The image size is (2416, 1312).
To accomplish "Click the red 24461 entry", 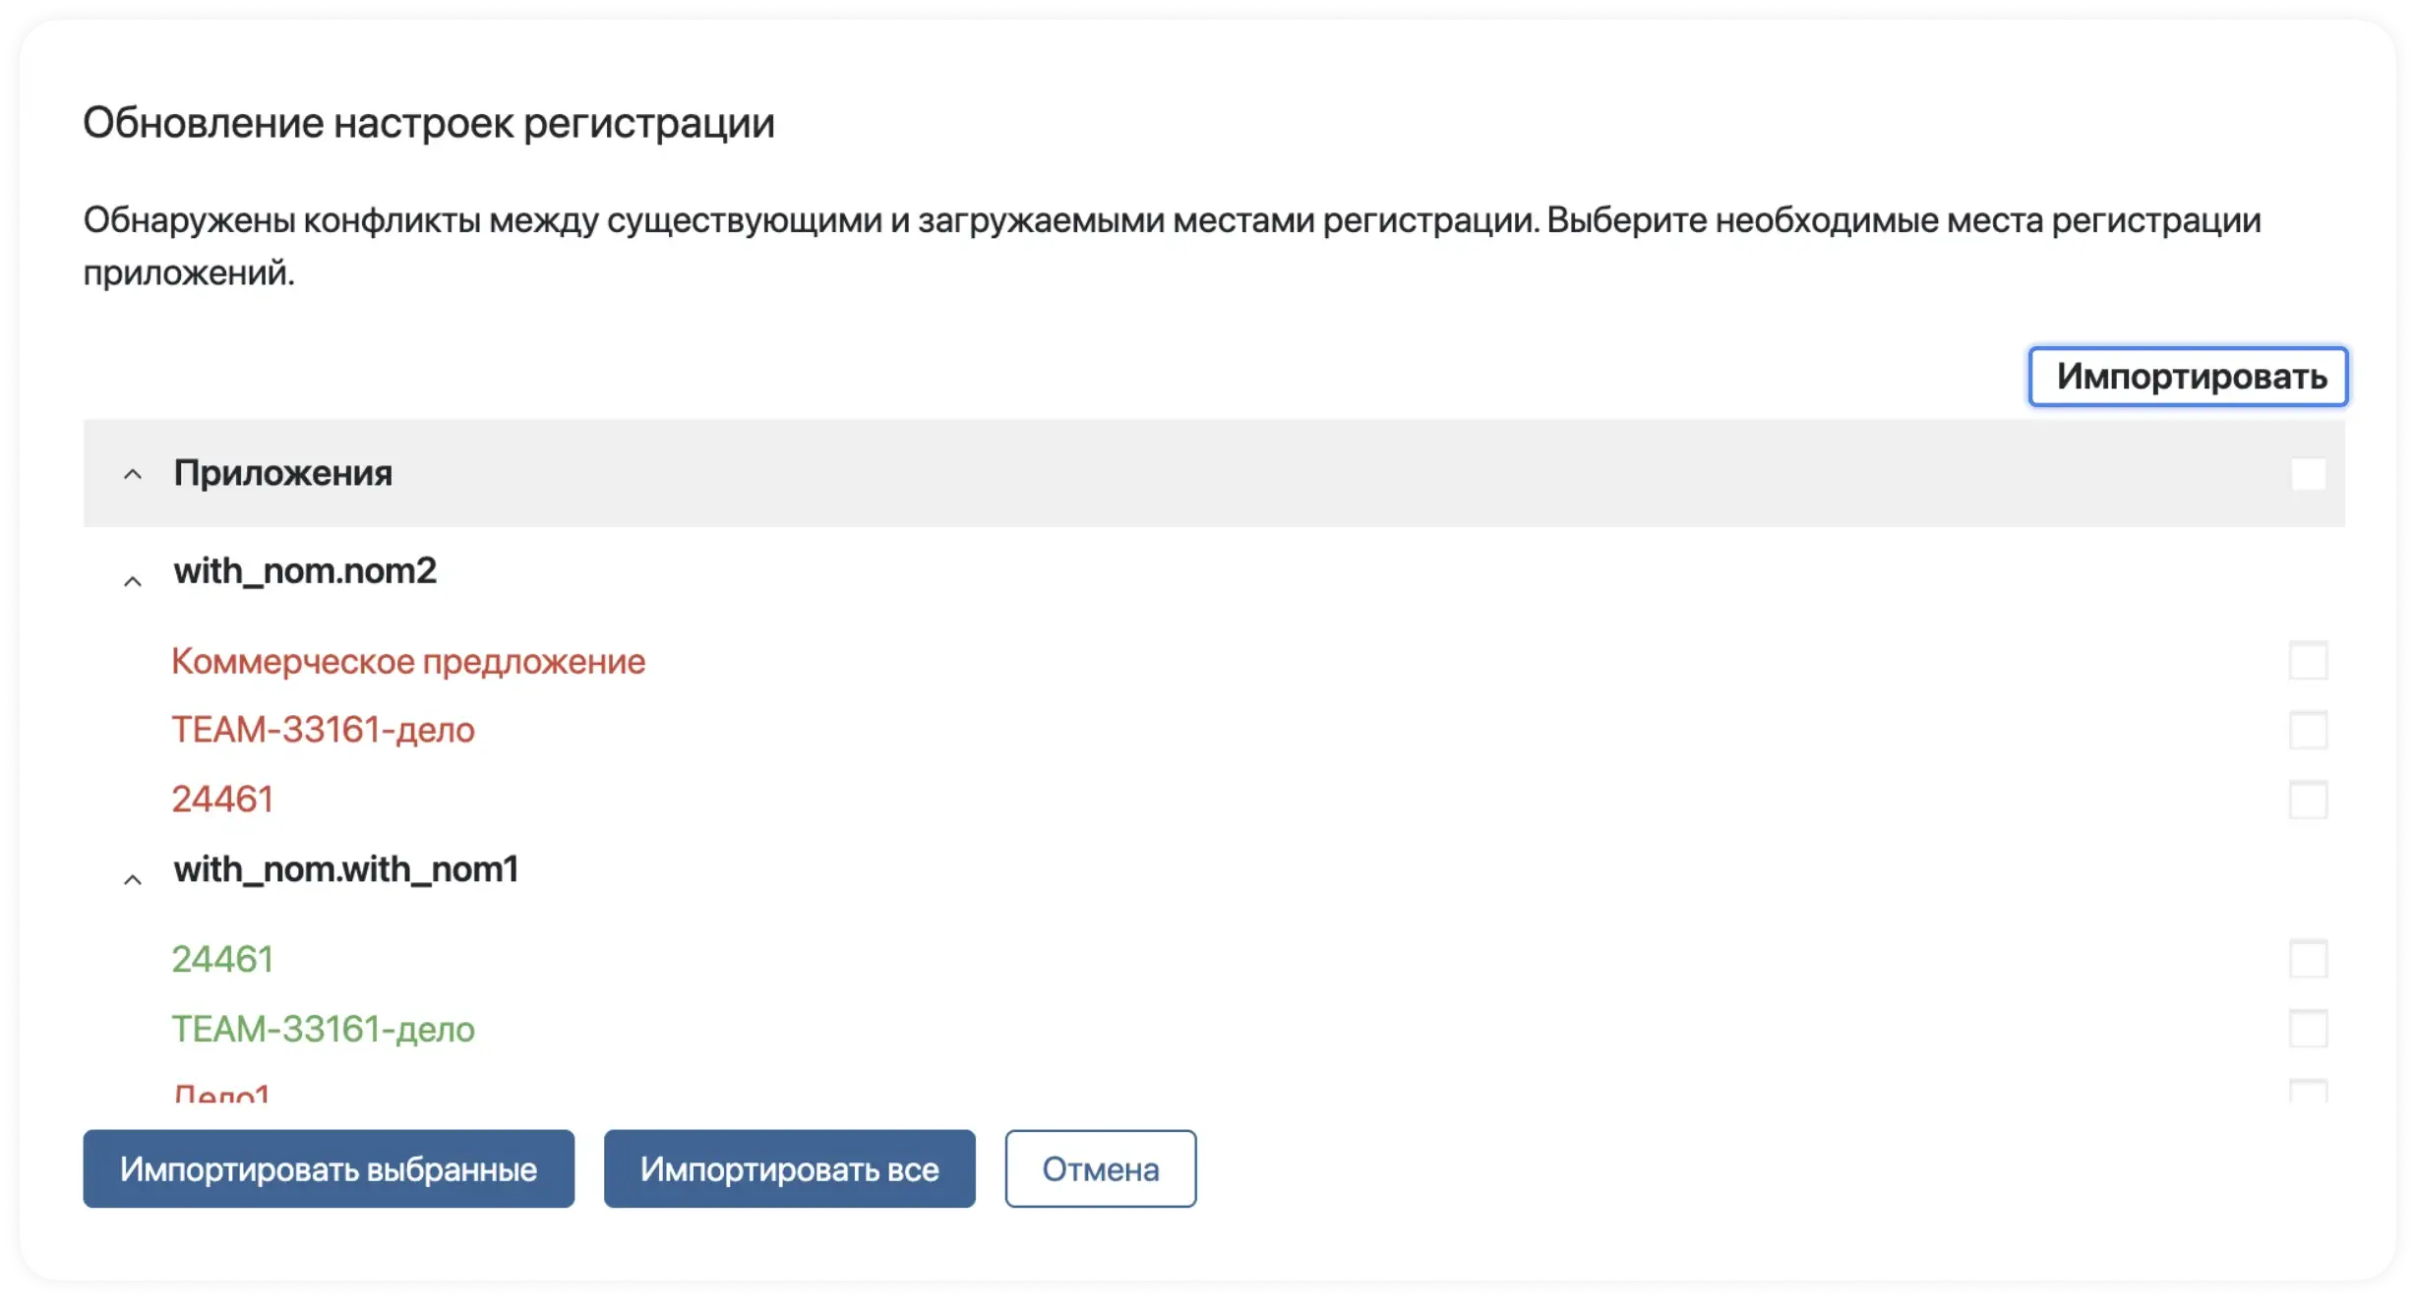I will click(x=222, y=800).
